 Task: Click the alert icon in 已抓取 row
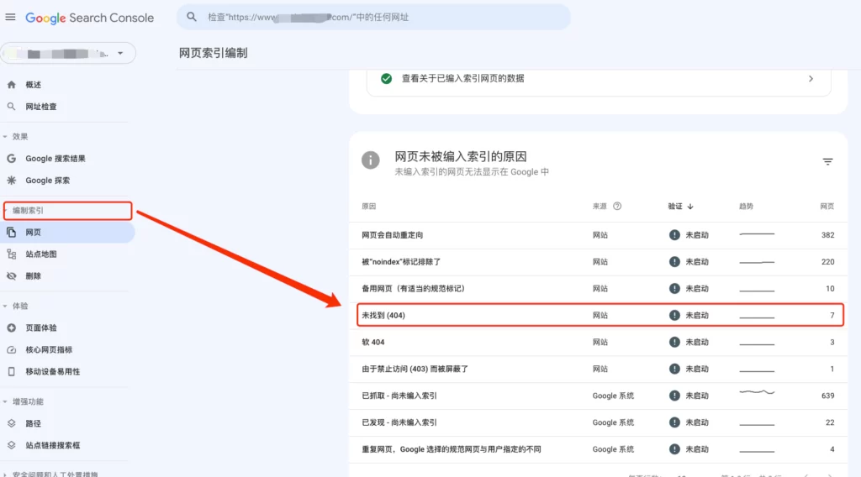point(674,396)
